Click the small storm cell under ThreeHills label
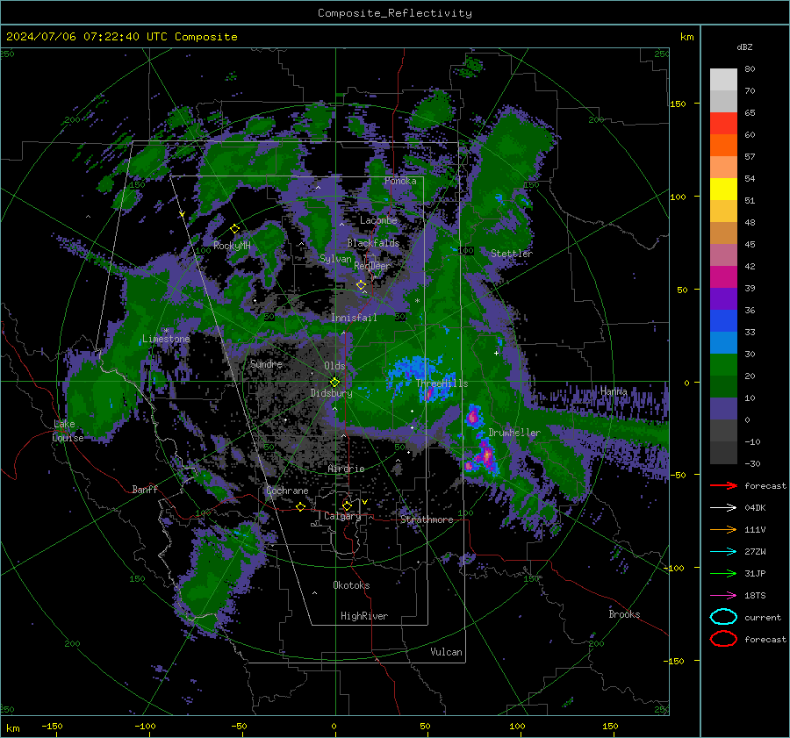790x738 pixels. click(x=429, y=393)
